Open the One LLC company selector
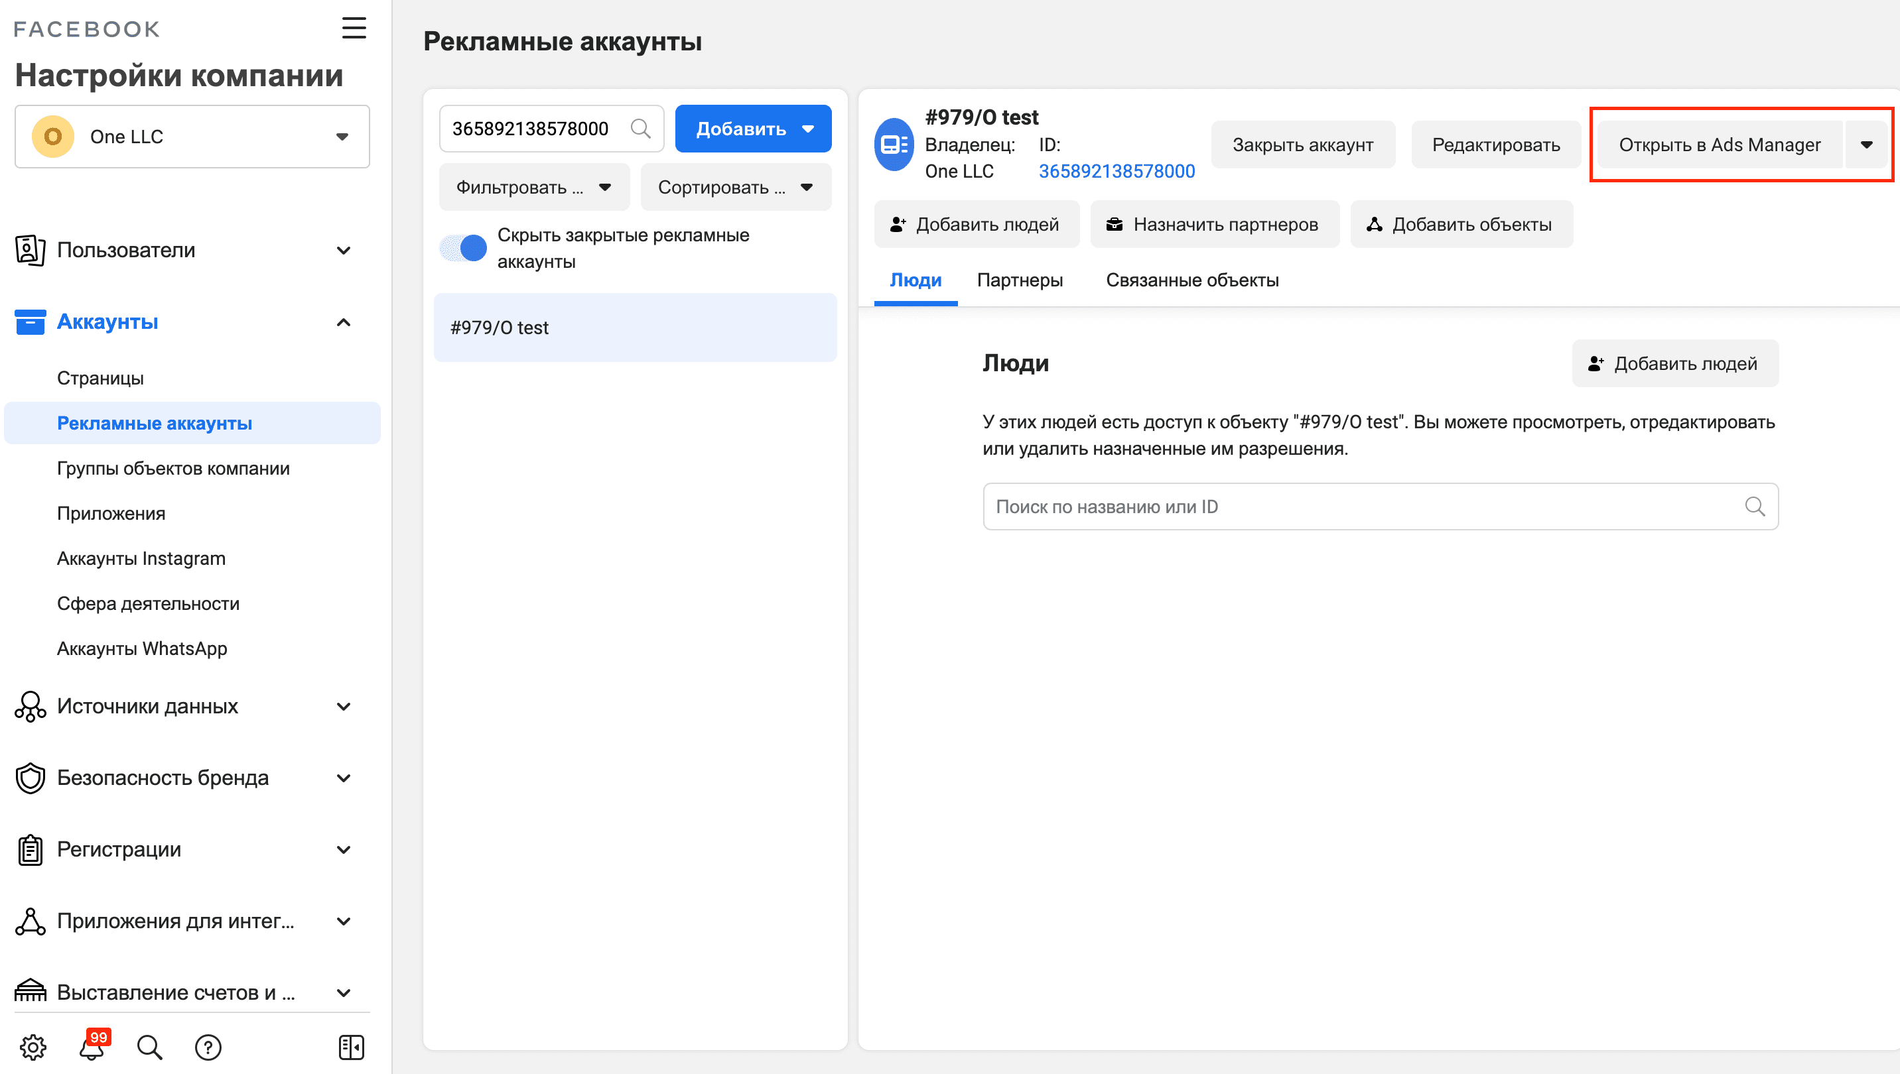Image resolution: width=1900 pixels, height=1074 pixels. tap(192, 137)
